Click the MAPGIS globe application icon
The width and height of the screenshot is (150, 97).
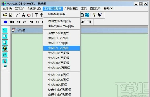(3, 4)
